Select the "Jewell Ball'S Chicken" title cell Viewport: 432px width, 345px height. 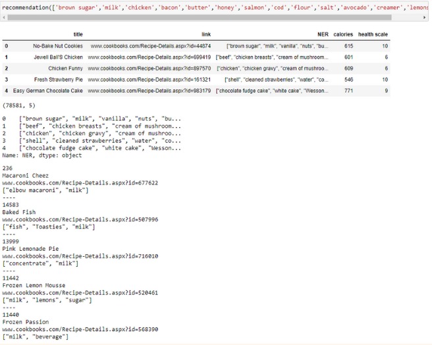tap(58, 57)
